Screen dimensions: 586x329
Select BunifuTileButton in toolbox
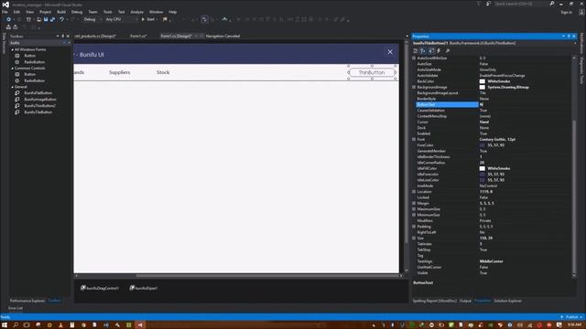pyautogui.click(x=38, y=111)
